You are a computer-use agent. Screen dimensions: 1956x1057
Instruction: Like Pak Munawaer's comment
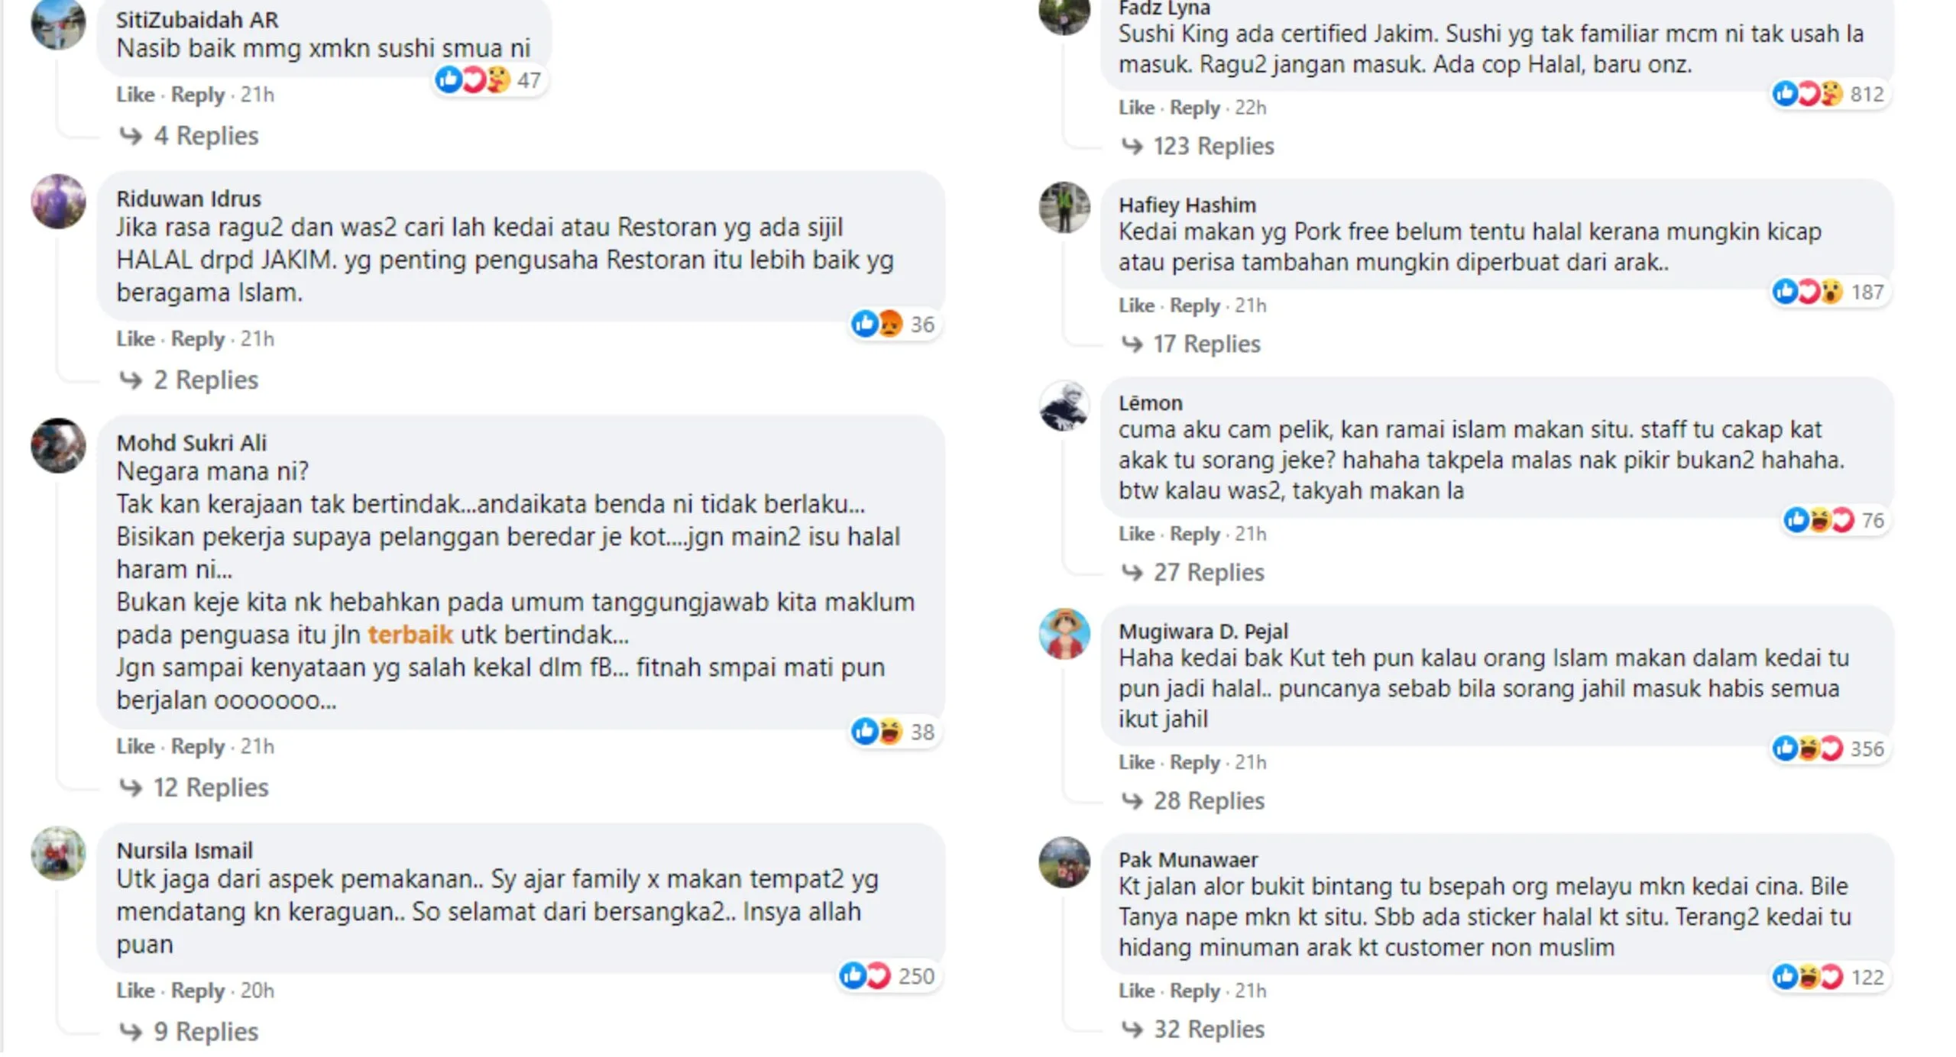click(x=1136, y=991)
